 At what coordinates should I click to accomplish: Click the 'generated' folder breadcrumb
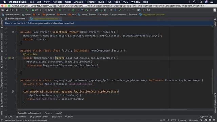49,14
